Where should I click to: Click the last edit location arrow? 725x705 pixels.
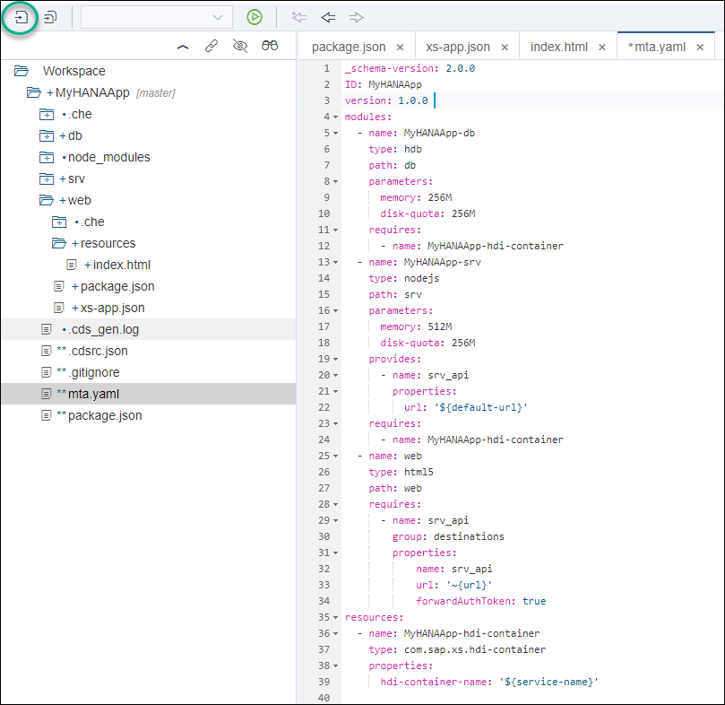pyautogui.click(x=299, y=17)
